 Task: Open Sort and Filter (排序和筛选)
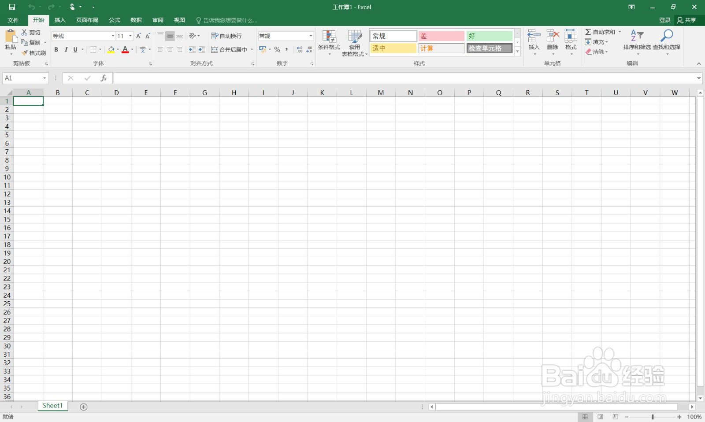click(637, 42)
